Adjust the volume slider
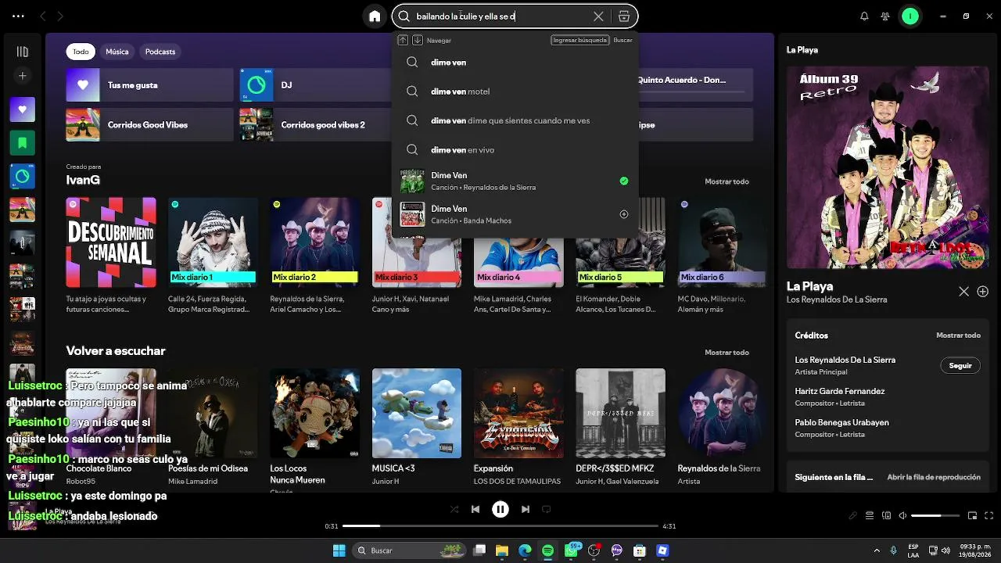 [935, 516]
